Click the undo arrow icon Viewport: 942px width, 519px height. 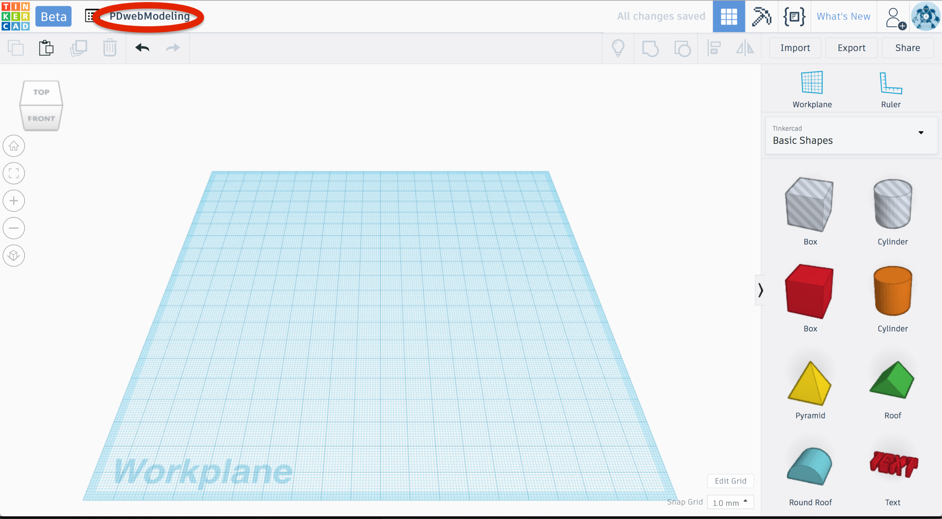click(142, 48)
